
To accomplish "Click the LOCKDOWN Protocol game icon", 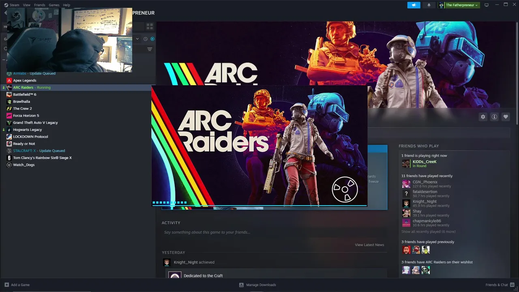I will click(x=9, y=137).
